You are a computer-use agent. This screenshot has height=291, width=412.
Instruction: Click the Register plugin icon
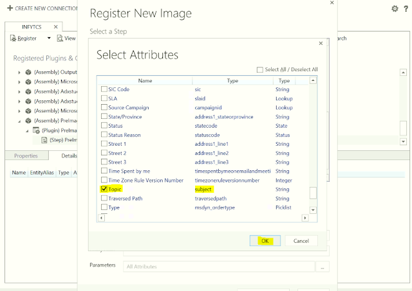pos(13,39)
